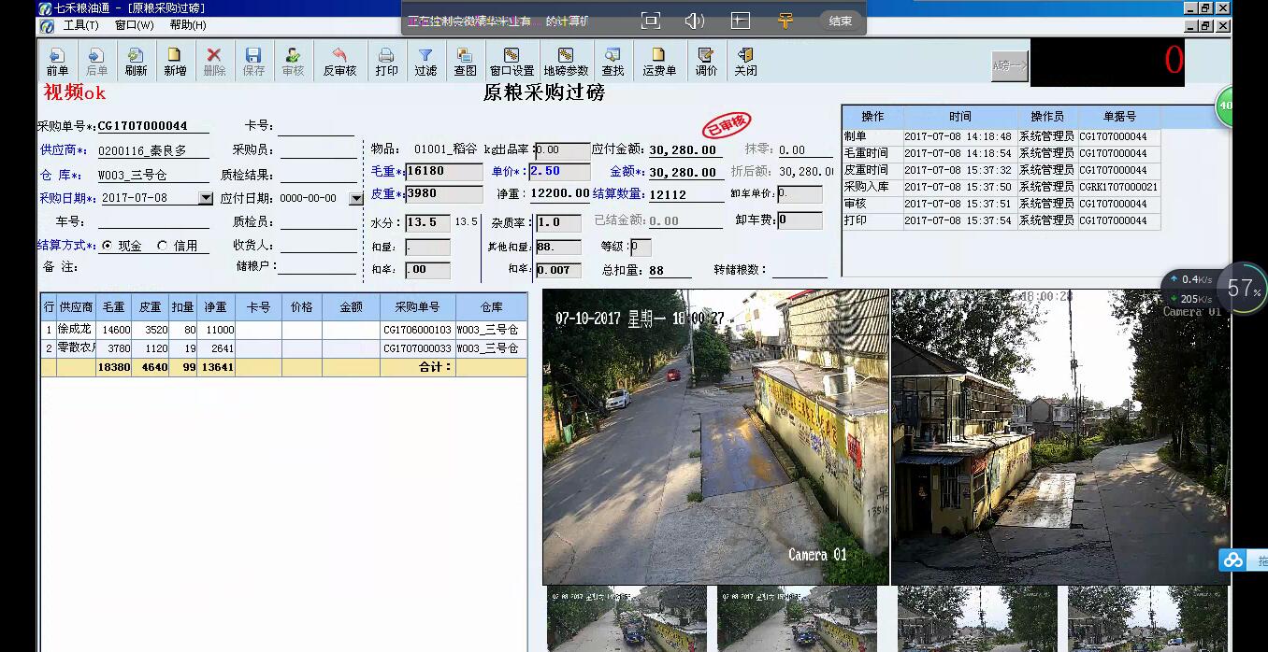The width and height of the screenshot is (1268, 652).
Task: Click the 卡号 field in the form
Action: pyautogui.click(x=316, y=127)
